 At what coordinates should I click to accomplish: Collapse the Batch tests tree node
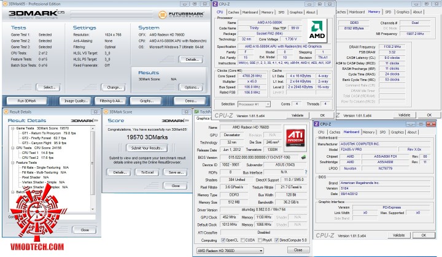(x=13, y=192)
